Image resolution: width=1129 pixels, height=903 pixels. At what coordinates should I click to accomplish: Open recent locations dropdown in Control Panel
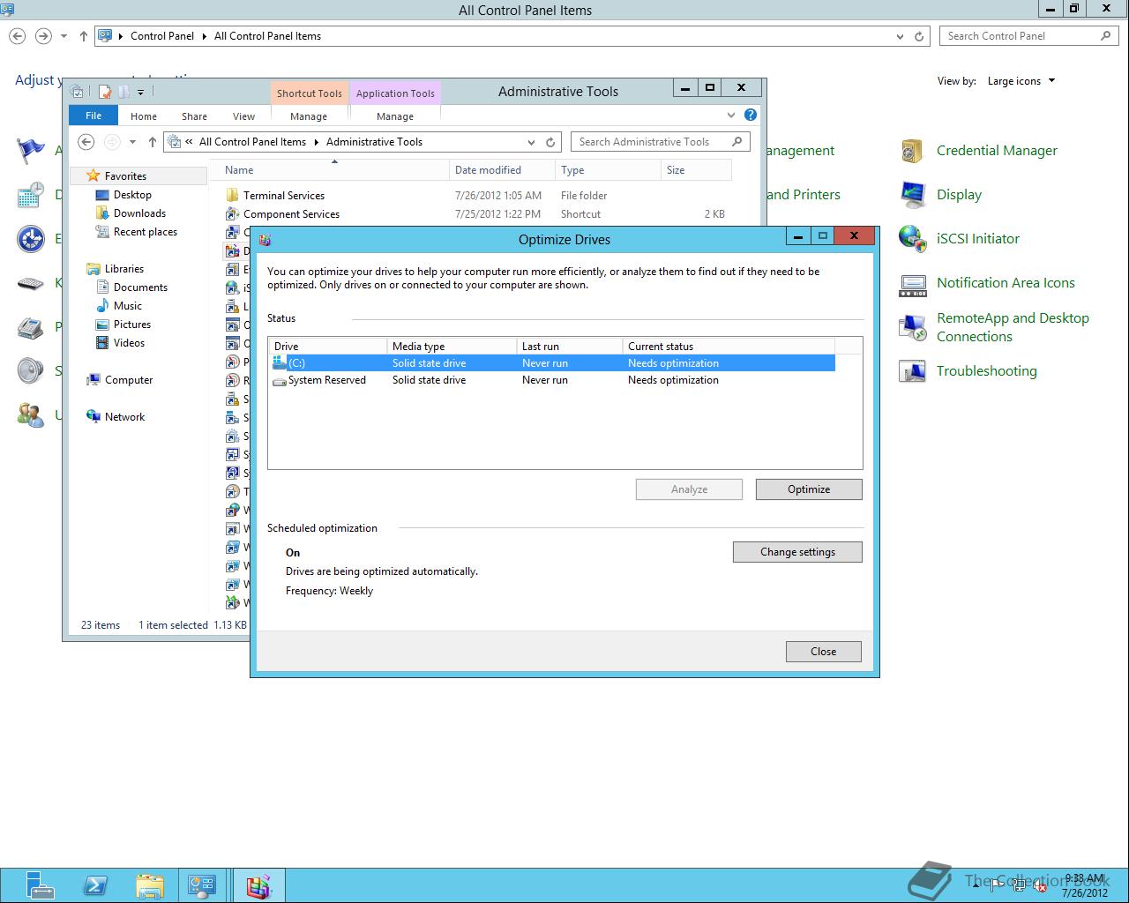pyautogui.click(x=64, y=36)
